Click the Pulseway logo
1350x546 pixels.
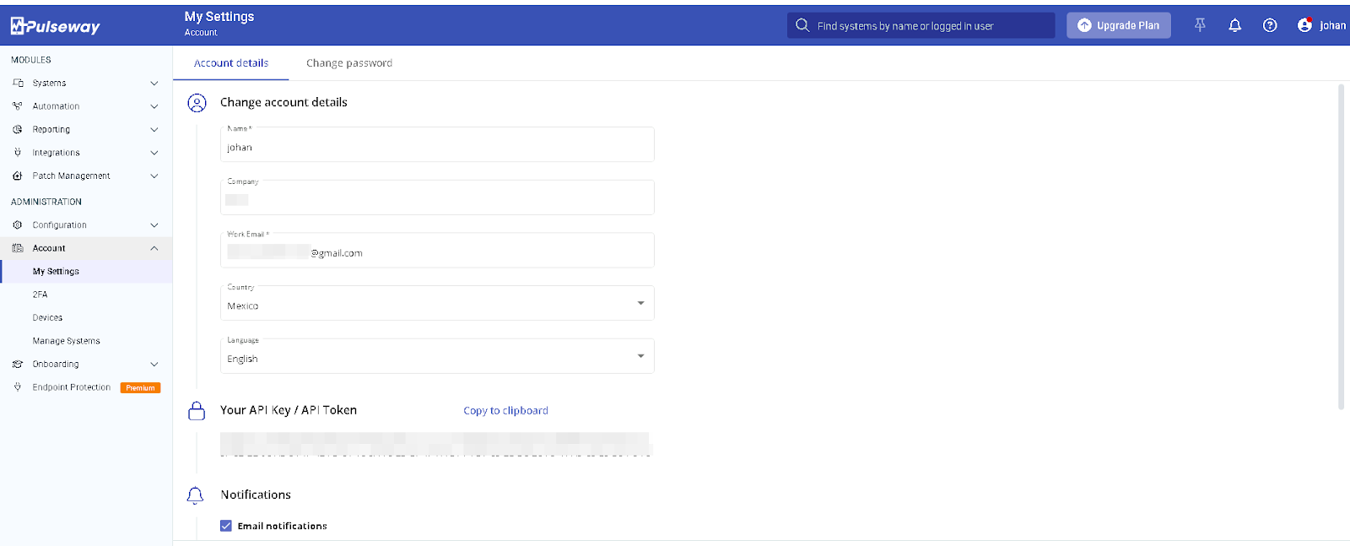click(56, 26)
